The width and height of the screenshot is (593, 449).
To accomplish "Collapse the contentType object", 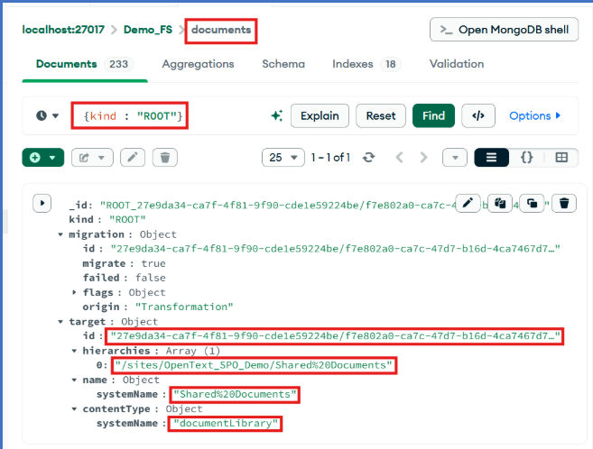I will click(74, 409).
